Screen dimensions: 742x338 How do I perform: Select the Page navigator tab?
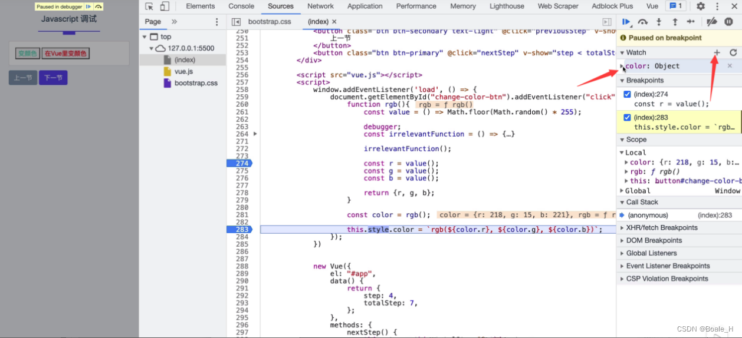click(153, 22)
